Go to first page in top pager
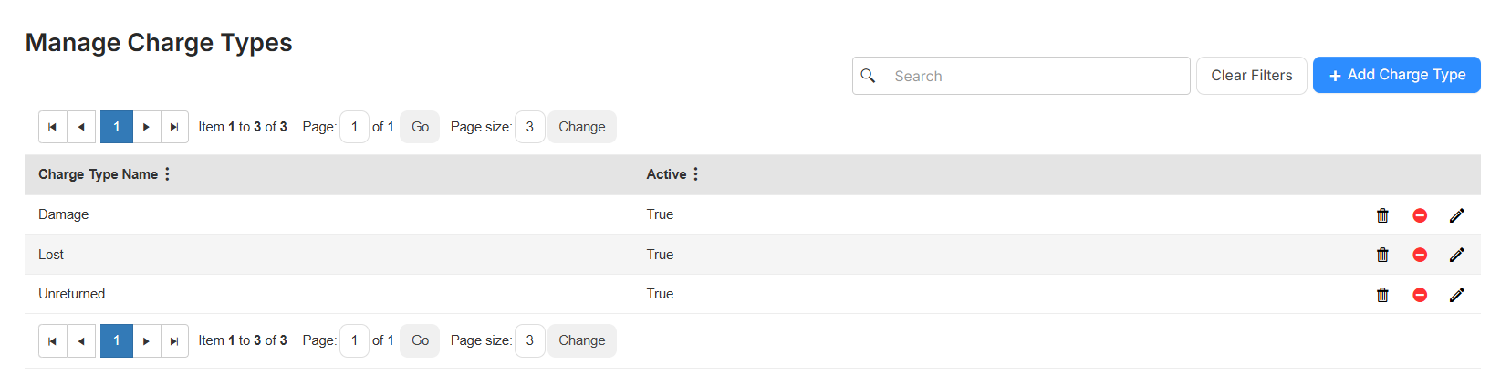 (x=53, y=127)
